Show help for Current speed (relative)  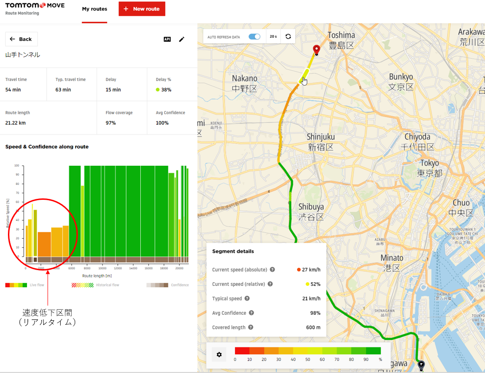[x=270, y=284]
